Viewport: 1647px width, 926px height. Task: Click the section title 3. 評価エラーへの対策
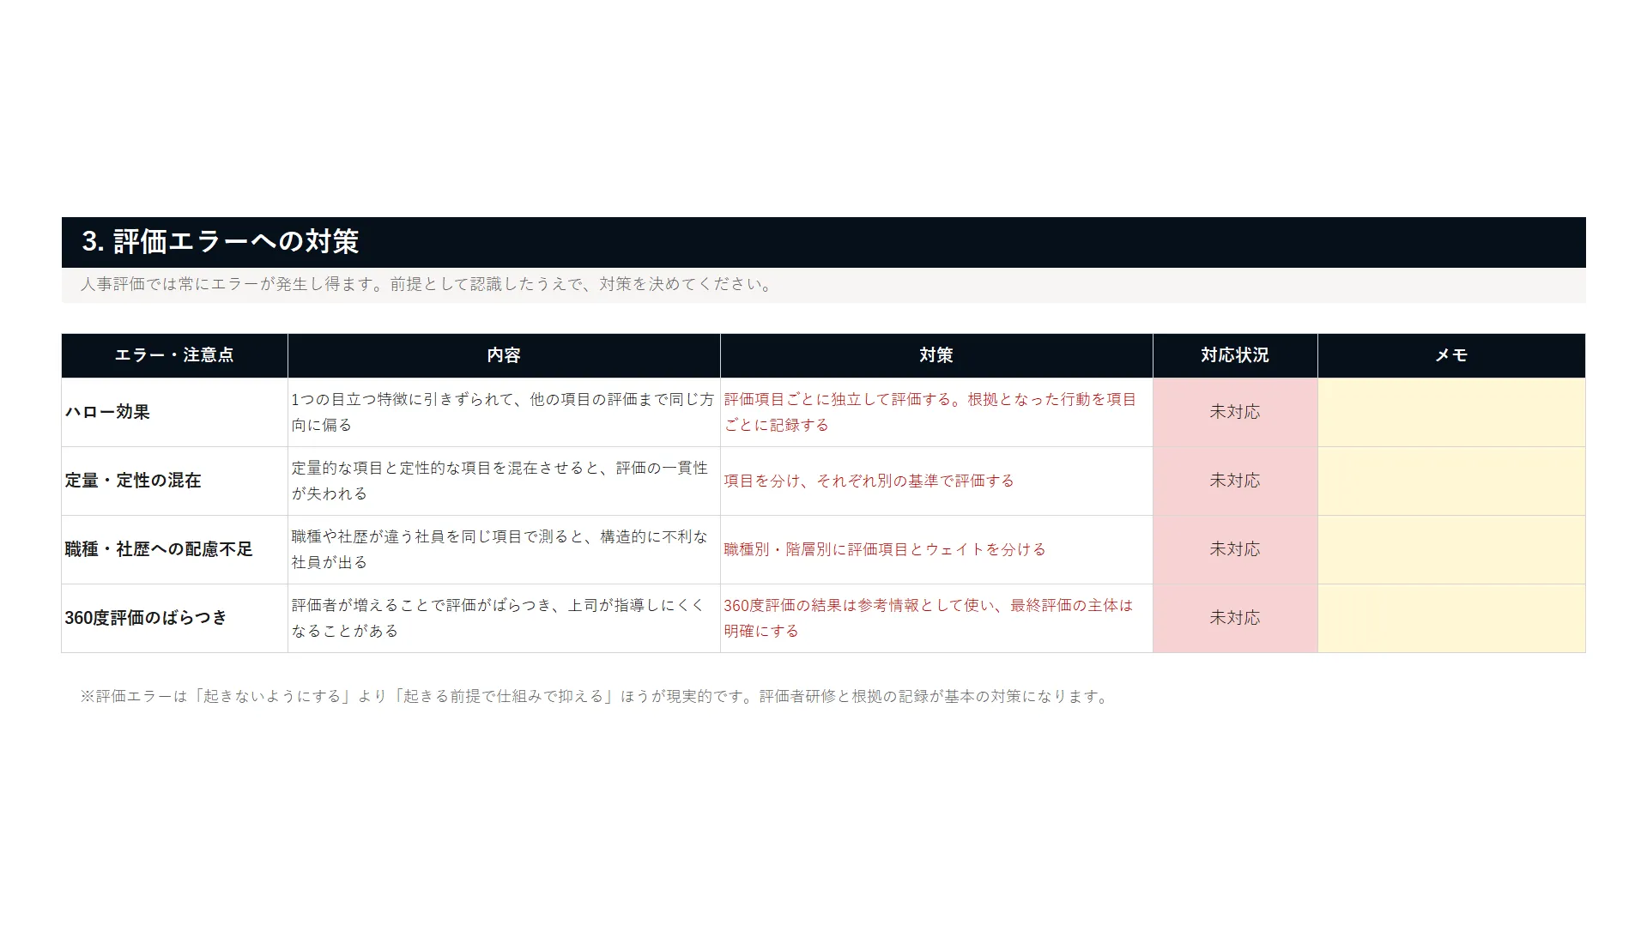pyautogui.click(x=221, y=242)
